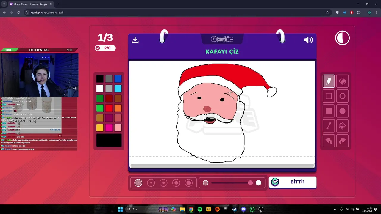Pick the yellow color swatch

pos(100,128)
